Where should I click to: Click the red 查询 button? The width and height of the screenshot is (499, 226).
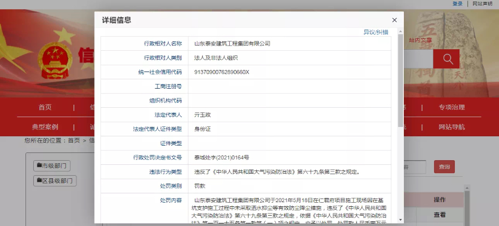[x=444, y=166]
